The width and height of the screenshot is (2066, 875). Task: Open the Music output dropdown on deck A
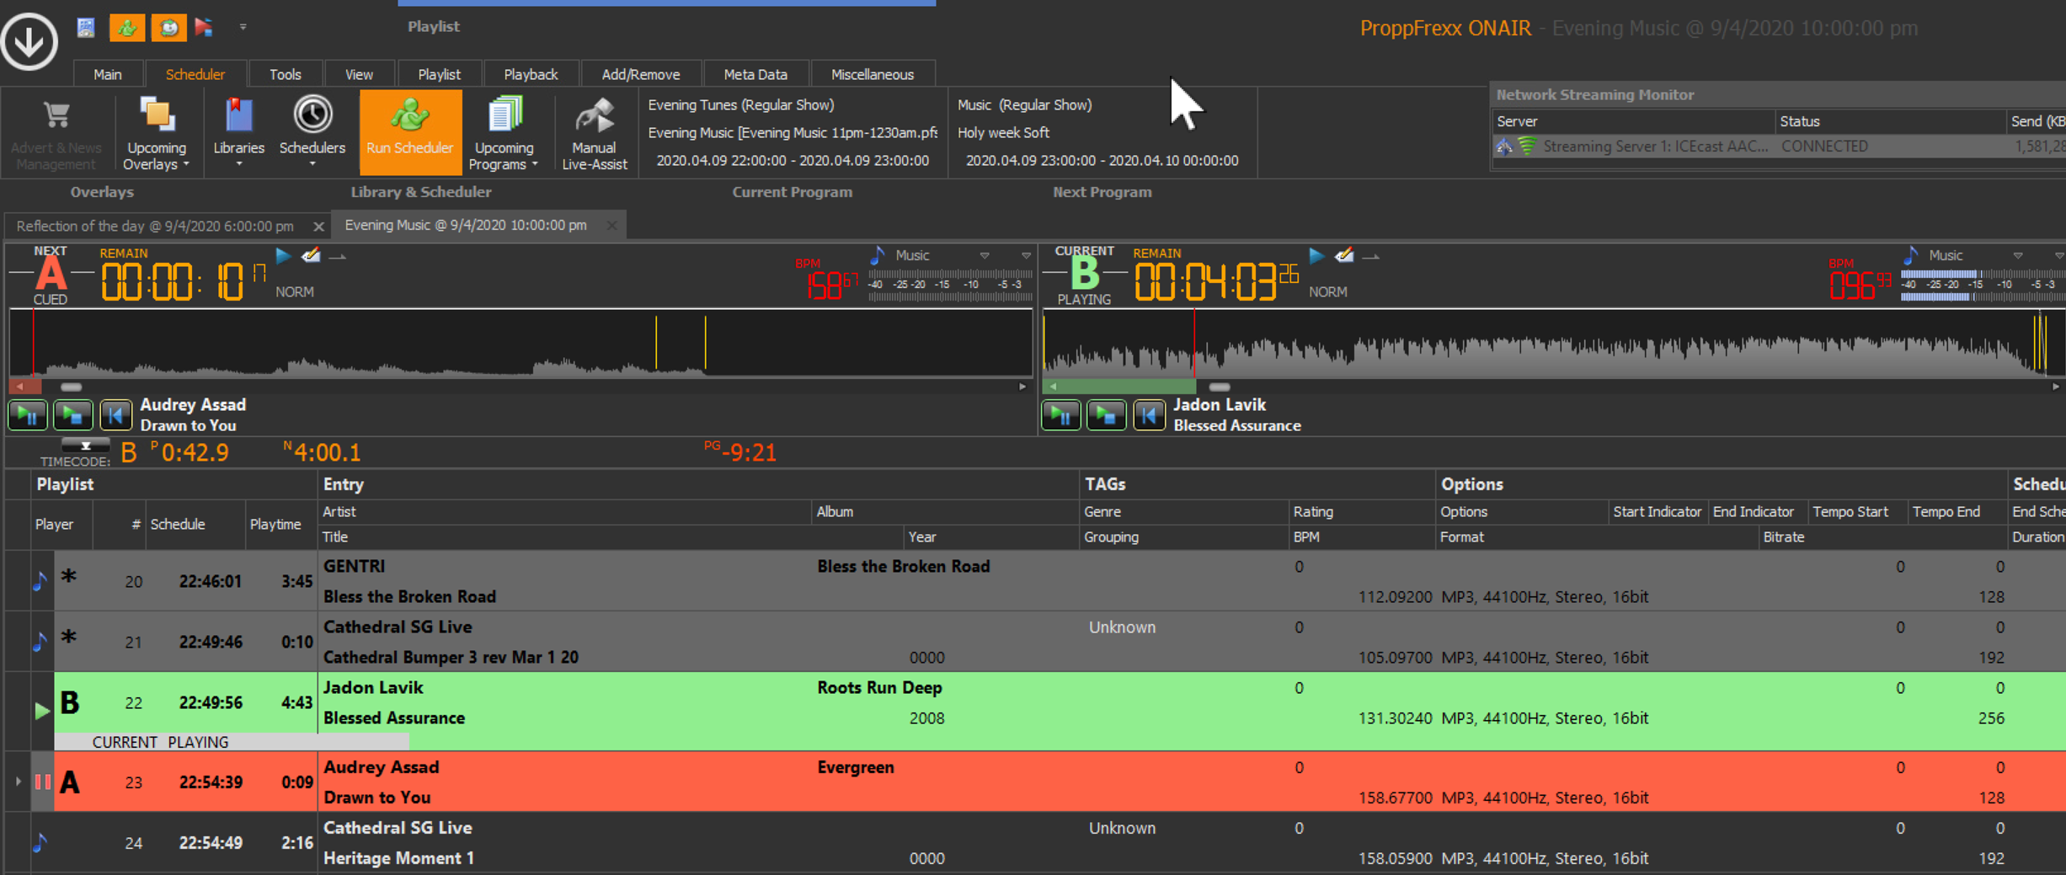[984, 255]
